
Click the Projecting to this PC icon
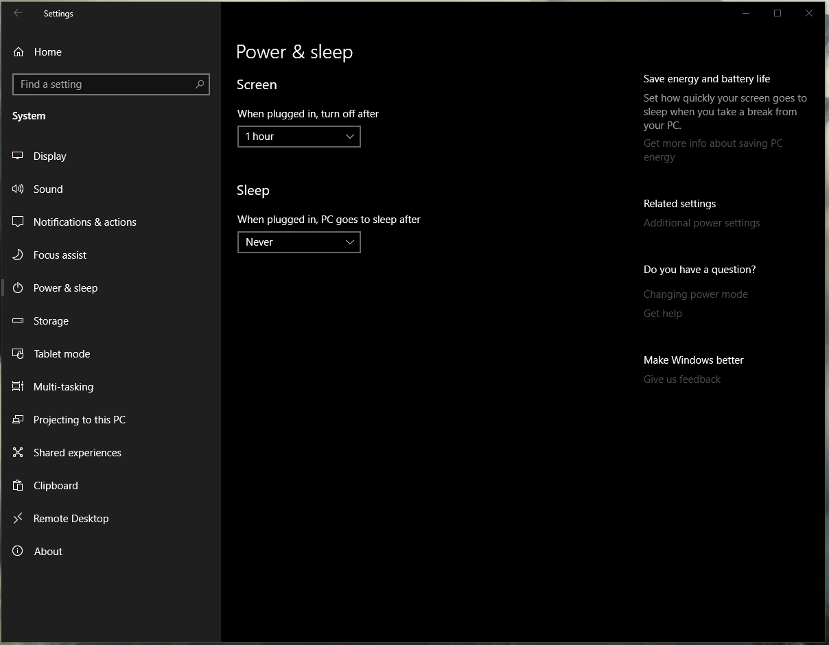18,420
